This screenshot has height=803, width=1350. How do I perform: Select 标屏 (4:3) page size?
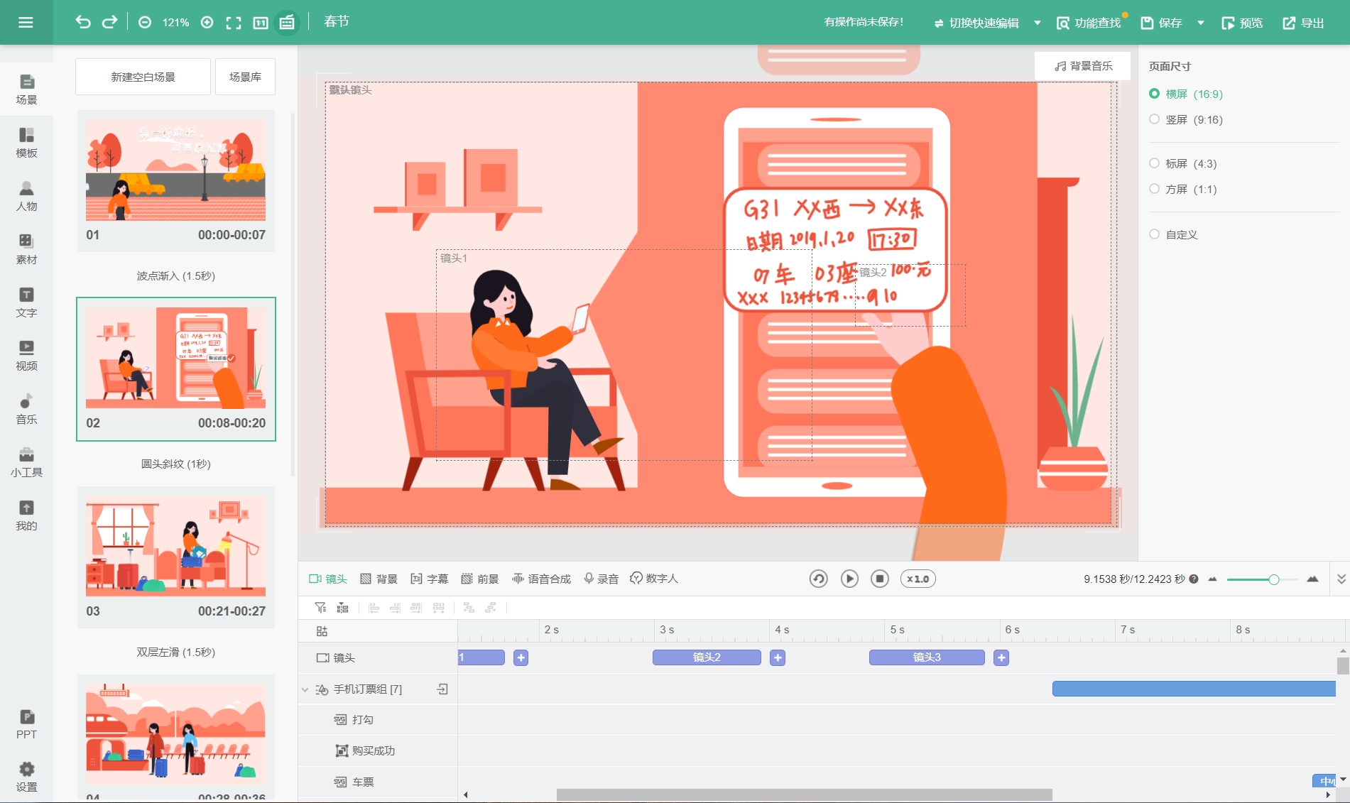click(x=1183, y=163)
